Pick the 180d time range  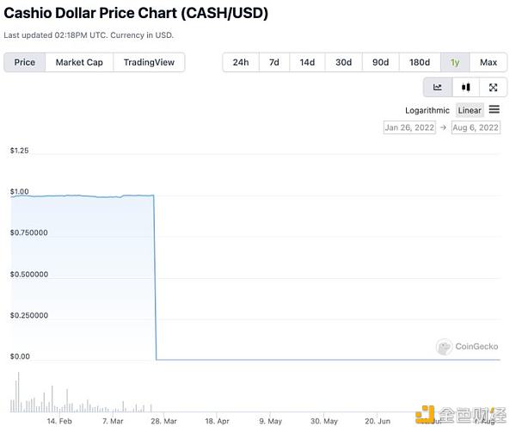[419, 62]
